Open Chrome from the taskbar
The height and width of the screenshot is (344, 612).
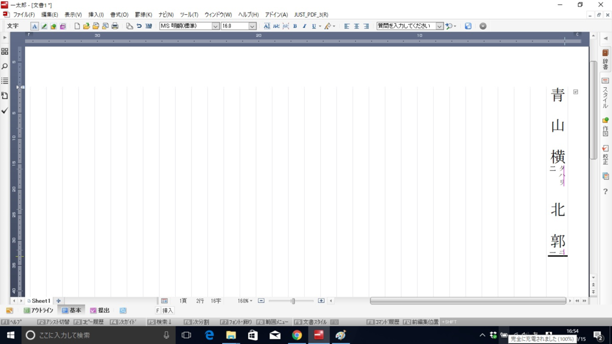click(297, 335)
